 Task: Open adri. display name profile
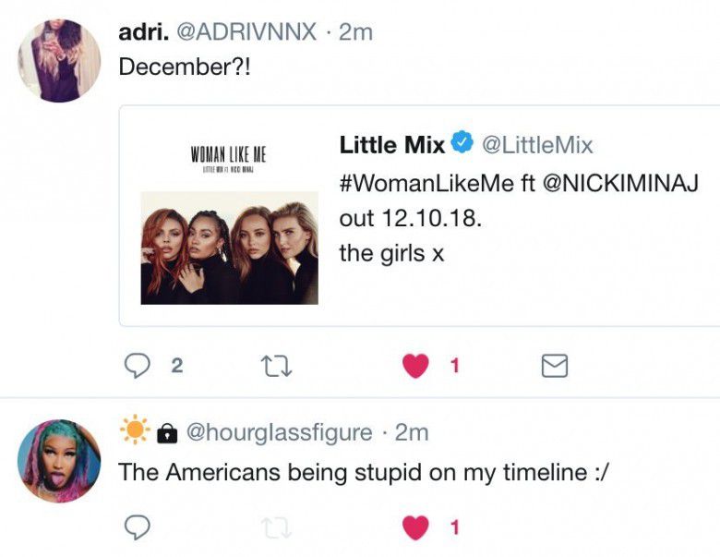[x=144, y=32]
